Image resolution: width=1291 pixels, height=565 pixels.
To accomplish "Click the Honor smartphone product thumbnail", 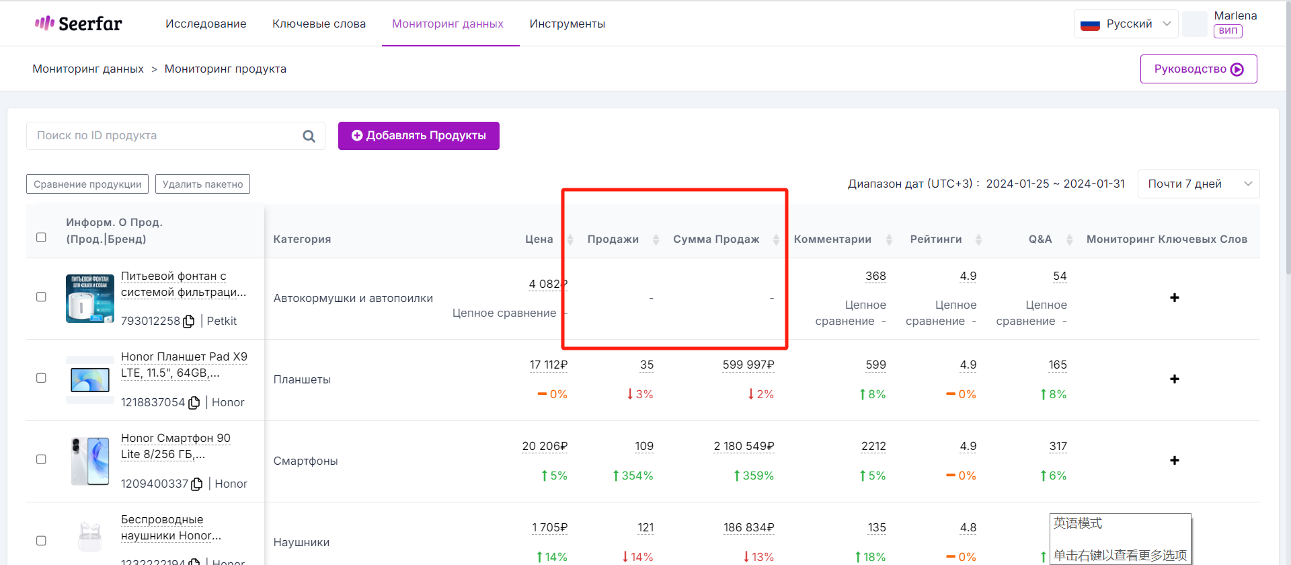I will click(90, 461).
